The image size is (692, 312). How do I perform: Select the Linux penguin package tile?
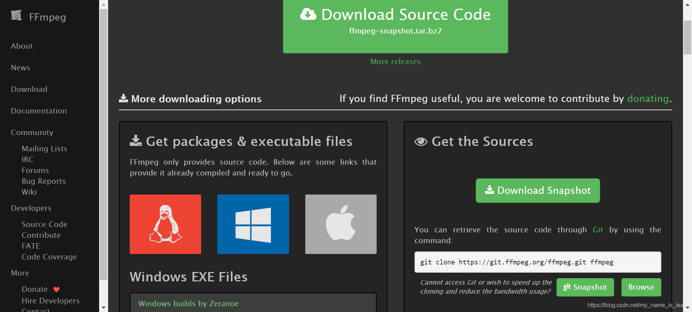click(165, 224)
